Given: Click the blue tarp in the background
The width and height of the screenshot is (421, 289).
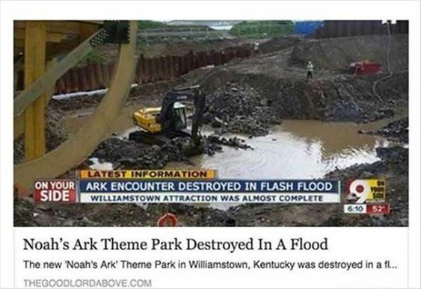Looking at the screenshot, I should (309, 28).
